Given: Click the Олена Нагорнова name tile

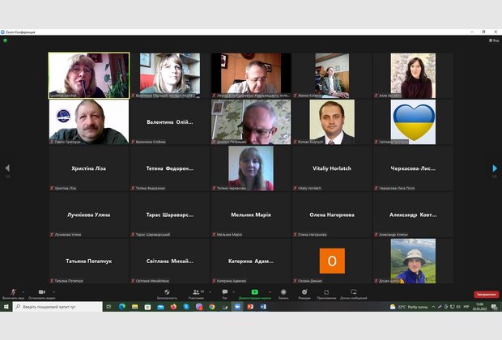Looking at the screenshot, I should click(x=332, y=215).
